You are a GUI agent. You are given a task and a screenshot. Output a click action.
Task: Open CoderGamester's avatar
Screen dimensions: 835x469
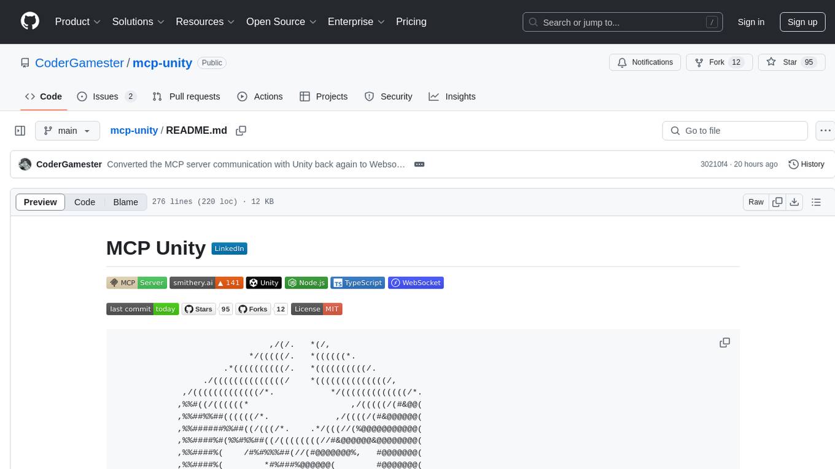pyautogui.click(x=25, y=164)
